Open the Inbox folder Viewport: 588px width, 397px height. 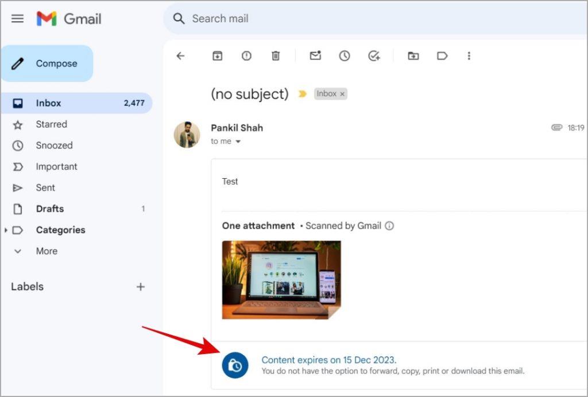click(76, 103)
